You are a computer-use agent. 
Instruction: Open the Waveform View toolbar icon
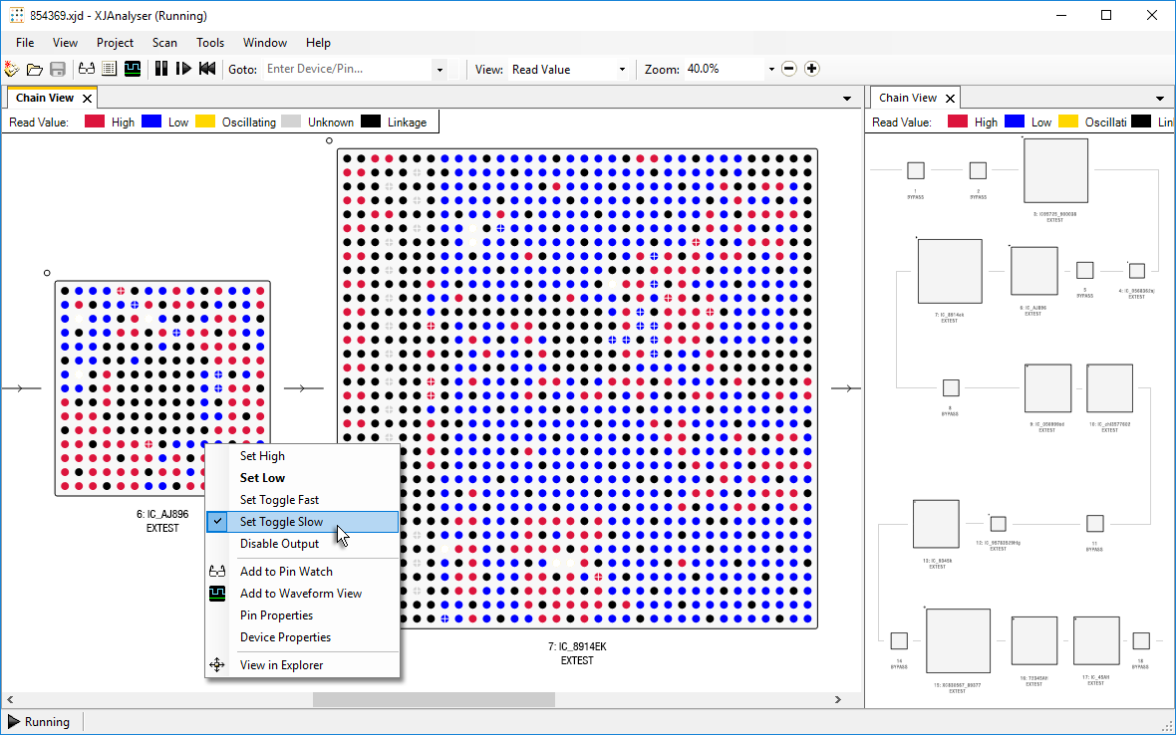point(132,68)
